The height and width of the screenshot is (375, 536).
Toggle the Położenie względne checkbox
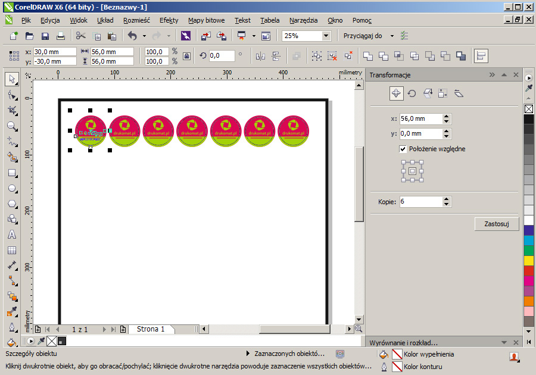(403, 149)
